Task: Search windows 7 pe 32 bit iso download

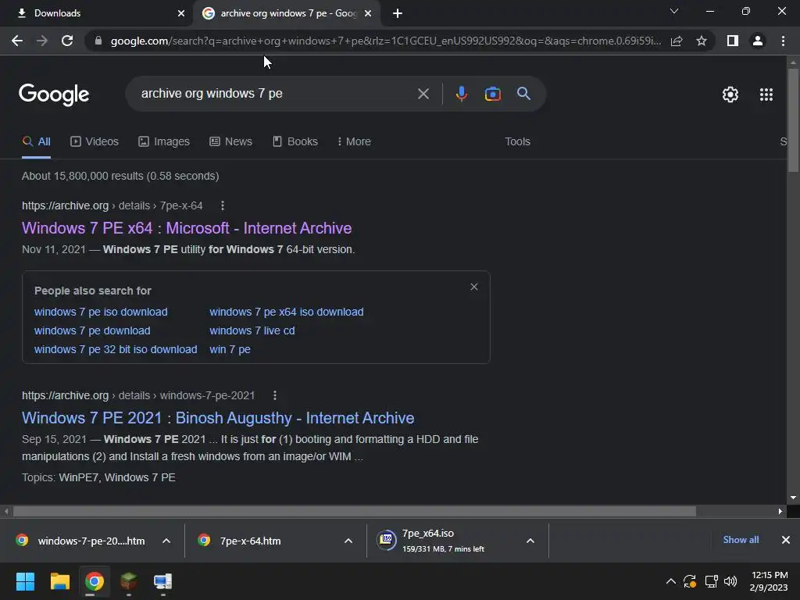Action: [116, 349]
